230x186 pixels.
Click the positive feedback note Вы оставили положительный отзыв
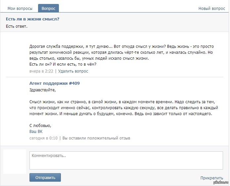pos(96,138)
